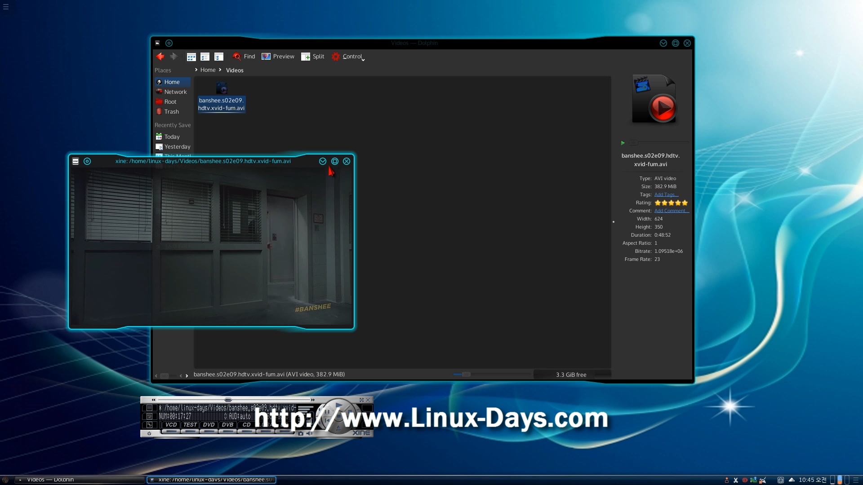863x485 pixels.
Task: Click the VCD button in xine panel
Action: pos(171,425)
